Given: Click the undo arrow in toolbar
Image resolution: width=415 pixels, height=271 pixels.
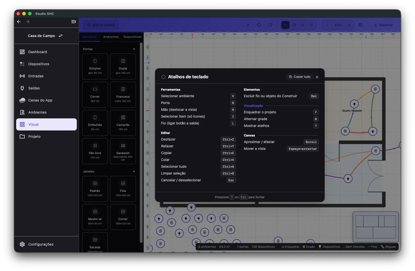Looking at the screenshot, I should click(259, 25).
